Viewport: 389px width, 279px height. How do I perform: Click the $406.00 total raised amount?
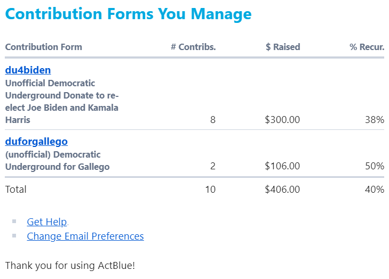(x=282, y=189)
